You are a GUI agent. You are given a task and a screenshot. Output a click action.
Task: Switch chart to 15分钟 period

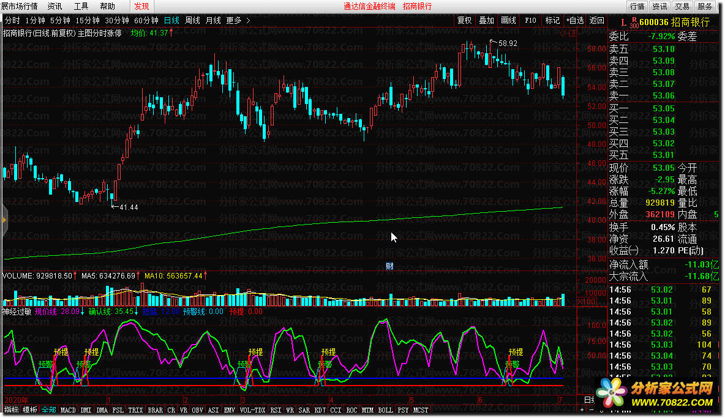coord(88,20)
